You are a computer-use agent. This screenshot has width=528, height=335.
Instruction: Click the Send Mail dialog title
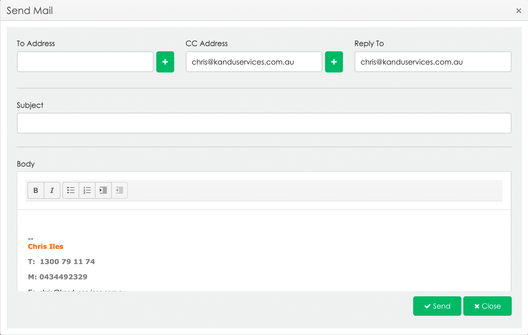coord(30,11)
